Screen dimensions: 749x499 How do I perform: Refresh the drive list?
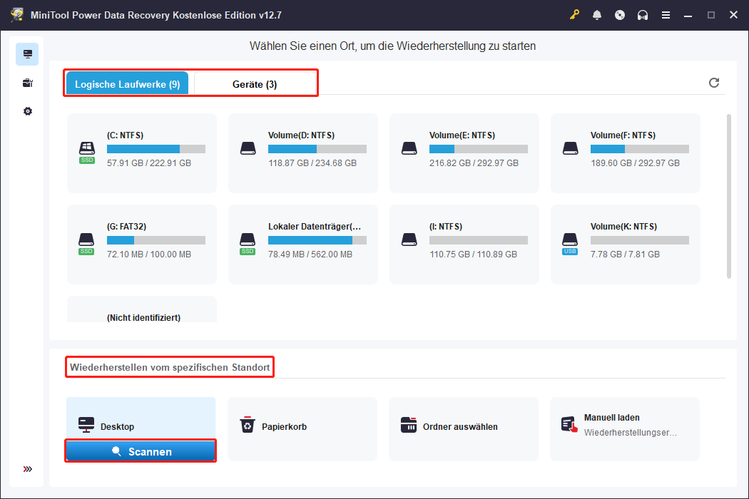(714, 83)
